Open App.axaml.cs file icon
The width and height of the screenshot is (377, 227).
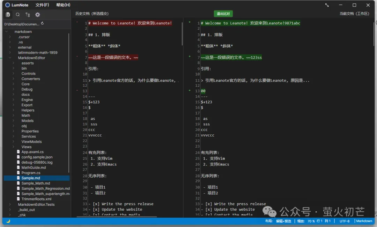[x=18, y=152]
